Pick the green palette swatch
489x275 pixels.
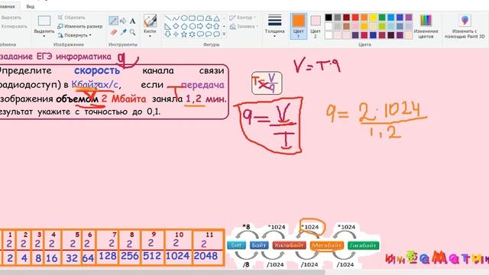point(382,18)
